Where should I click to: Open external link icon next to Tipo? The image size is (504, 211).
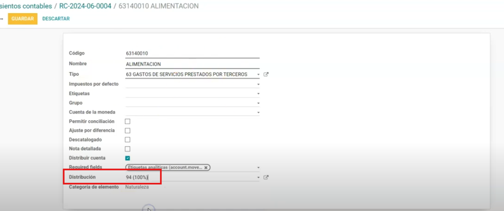point(266,75)
